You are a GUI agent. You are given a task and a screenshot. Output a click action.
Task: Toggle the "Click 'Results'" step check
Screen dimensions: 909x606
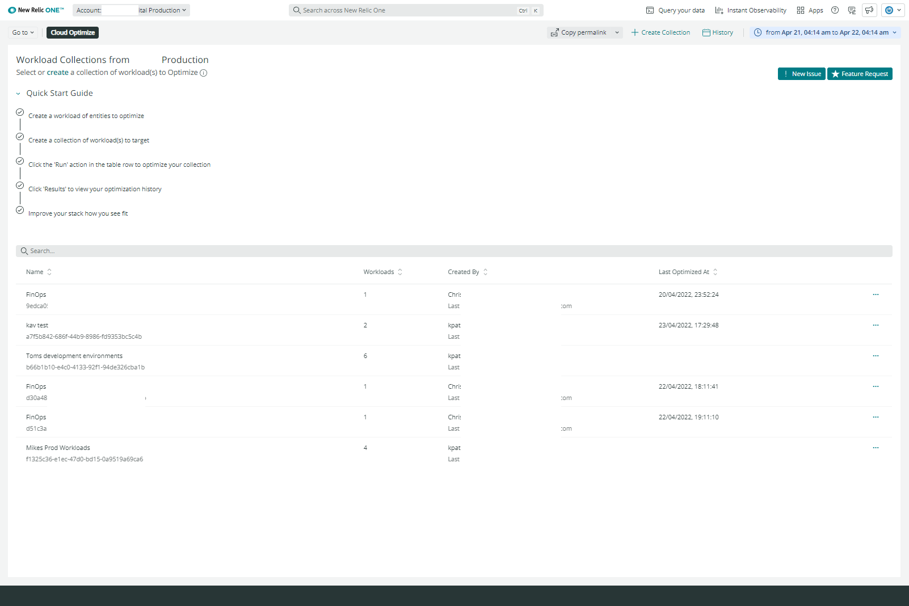tap(20, 186)
